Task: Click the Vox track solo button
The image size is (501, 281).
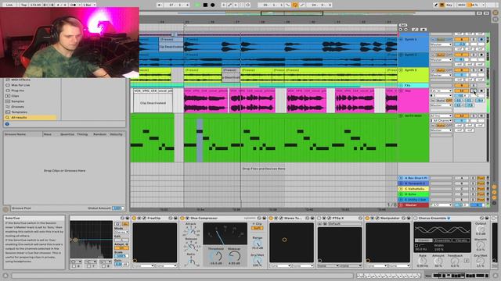Action: pyautogui.click(x=474, y=91)
